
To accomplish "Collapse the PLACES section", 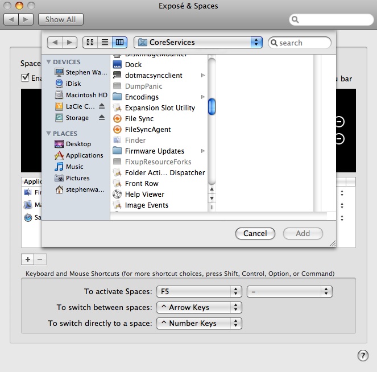I will [x=48, y=134].
